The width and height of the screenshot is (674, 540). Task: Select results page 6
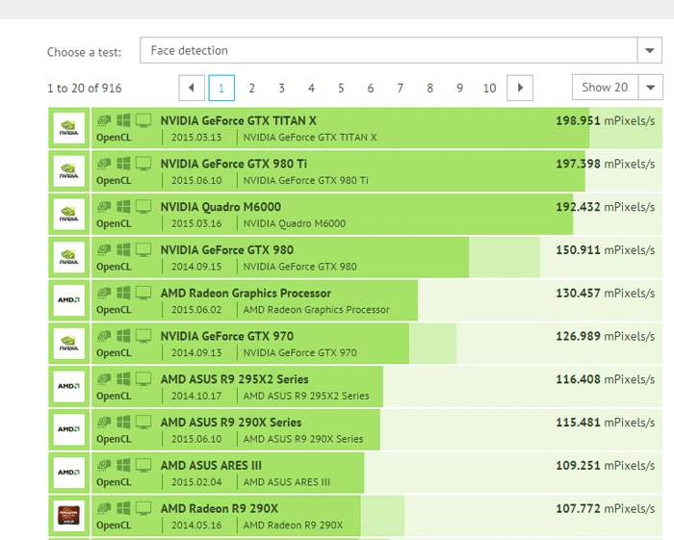[x=371, y=88]
